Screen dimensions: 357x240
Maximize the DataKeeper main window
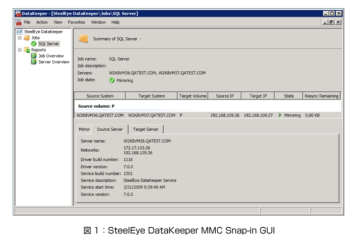[x=332, y=13]
